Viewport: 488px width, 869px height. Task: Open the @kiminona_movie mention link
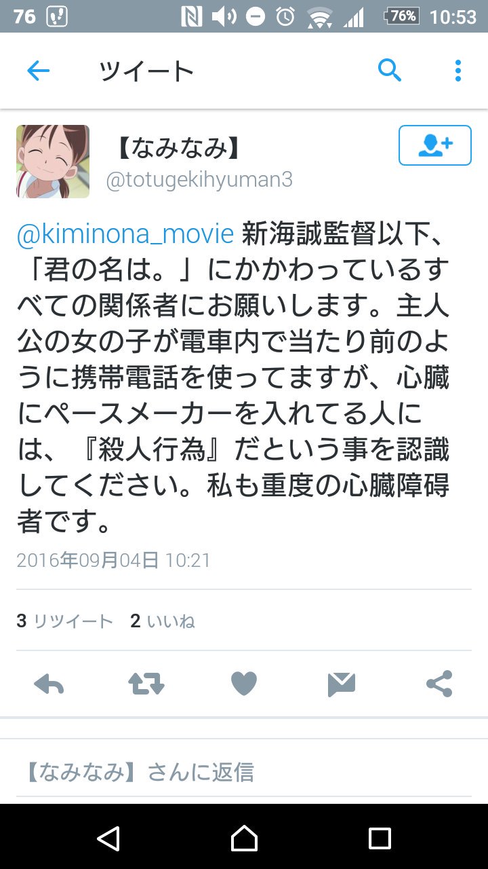[x=125, y=234]
